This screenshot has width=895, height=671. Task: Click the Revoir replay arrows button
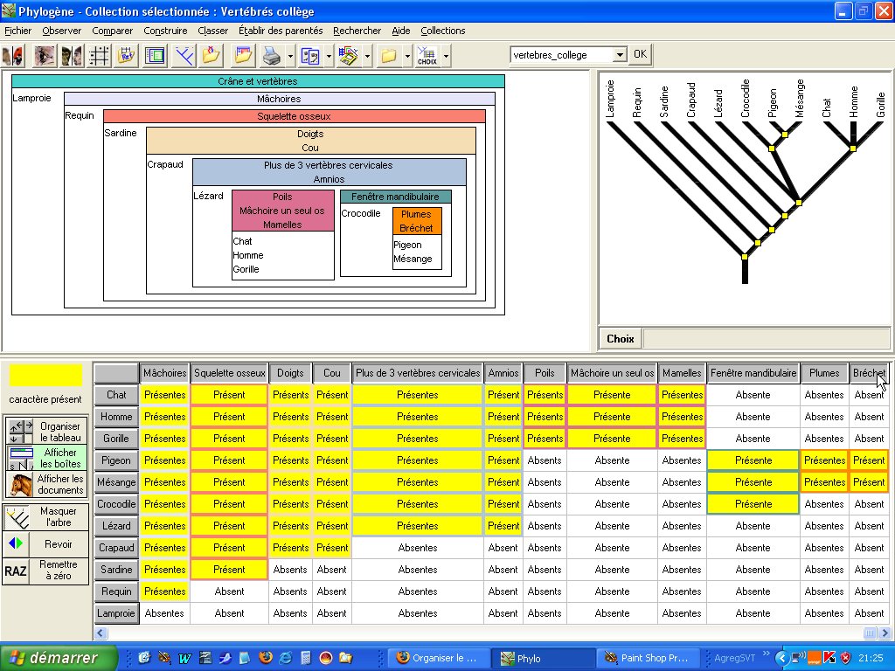(x=47, y=543)
